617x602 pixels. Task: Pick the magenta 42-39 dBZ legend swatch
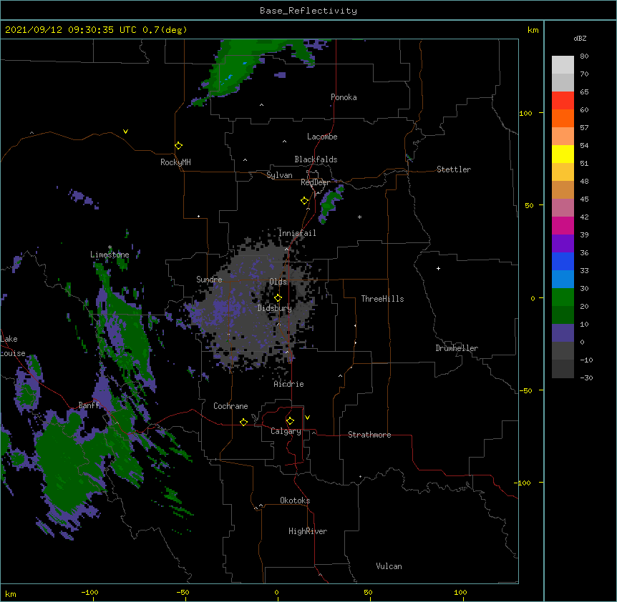point(563,225)
